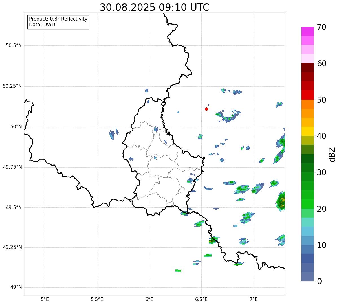This screenshot has height=305, width=339.
Task: Select the 'Product: 0.8° Reflectivity' text line
Action: click(58, 19)
